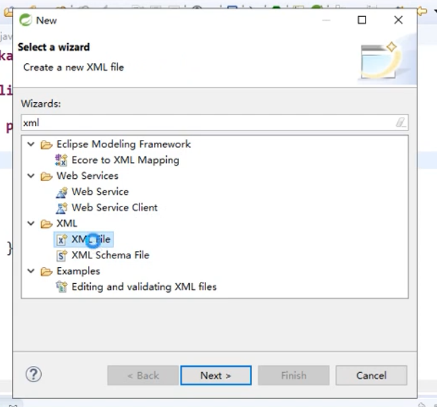
Task: Maximize the New wizard dialog
Action: coord(362,20)
